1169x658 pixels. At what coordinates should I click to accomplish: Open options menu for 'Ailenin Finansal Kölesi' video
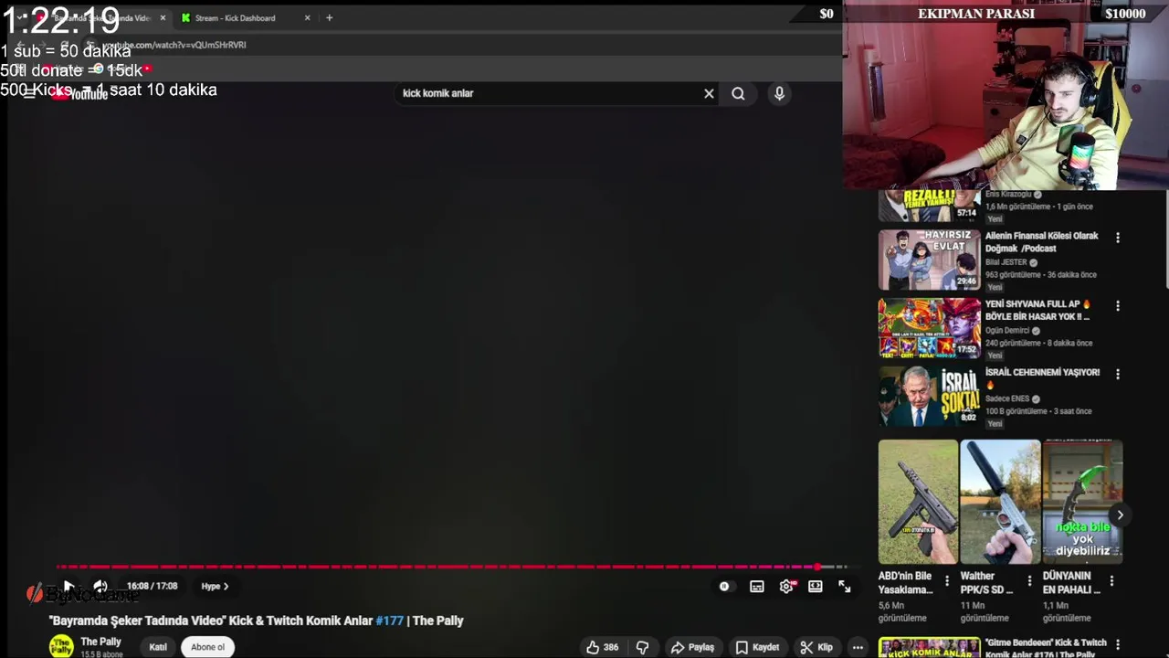(1118, 238)
